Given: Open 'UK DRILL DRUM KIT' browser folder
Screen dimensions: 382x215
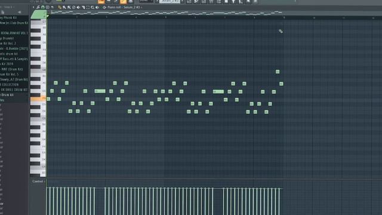Looking at the screenshot, I should click(x=14, y=90).
